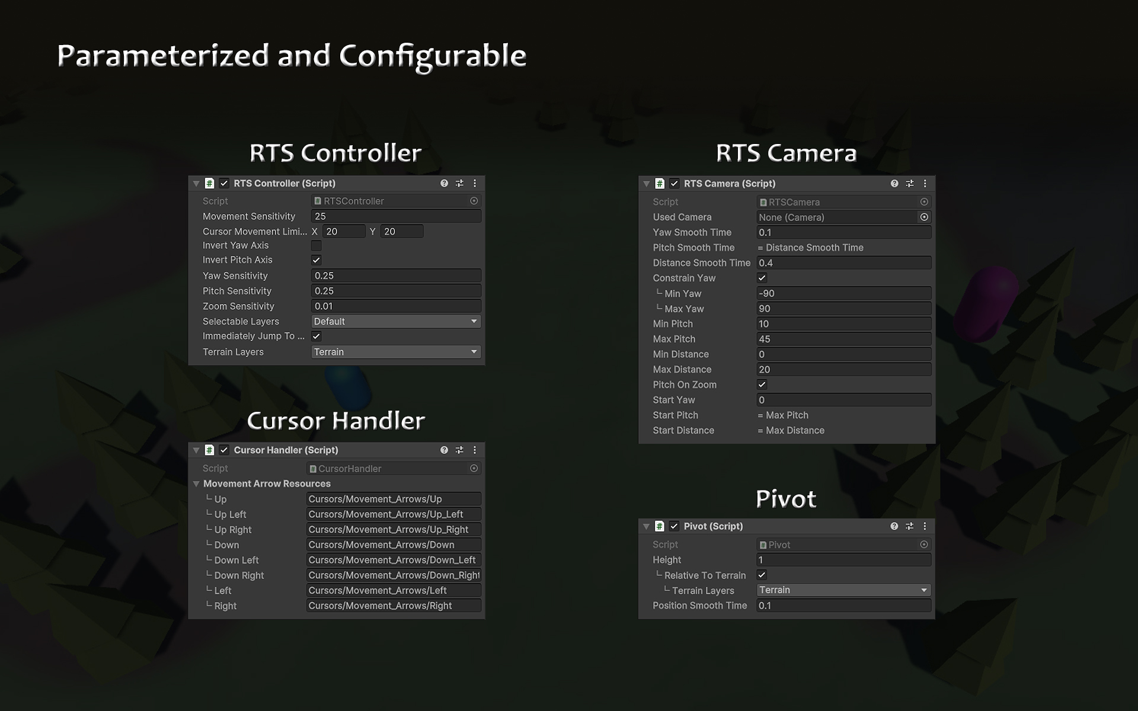Open presets icon on Pivot component

[x=909, y=526]
